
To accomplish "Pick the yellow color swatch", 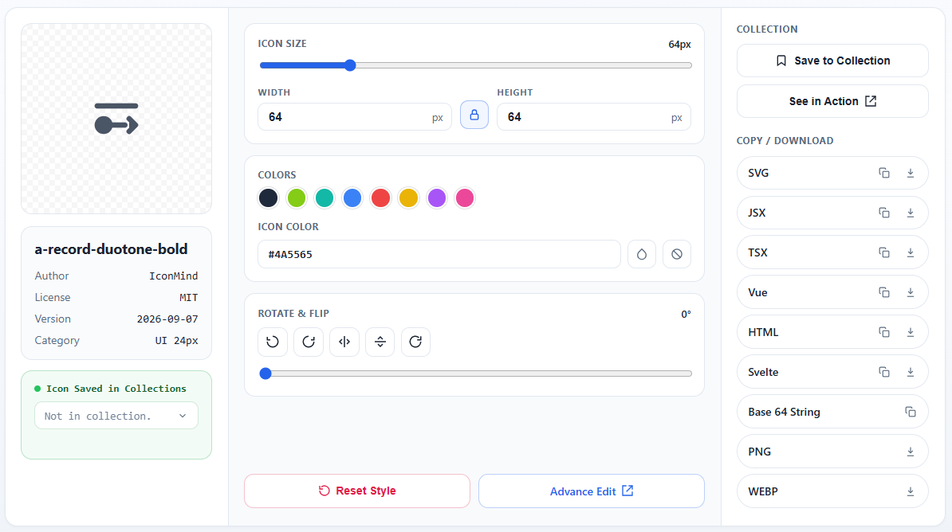I will (408, 198).
